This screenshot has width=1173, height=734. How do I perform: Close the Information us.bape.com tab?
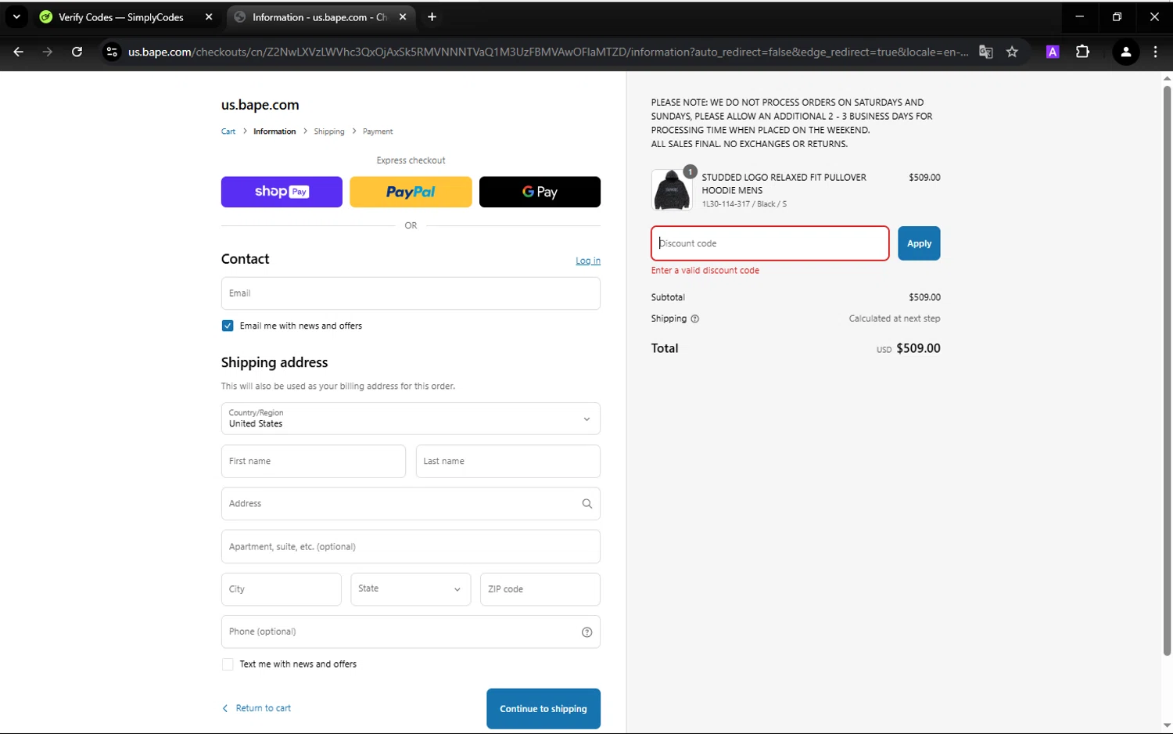coord(403,17)
